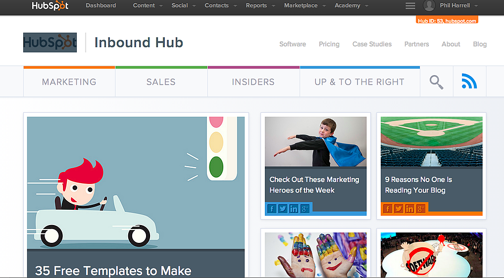The width and height of the screenshot is (504, 278).
Task: Share Marketing Heroes post on Twitter
Action: pyautogui.click(x=283, y=209)
